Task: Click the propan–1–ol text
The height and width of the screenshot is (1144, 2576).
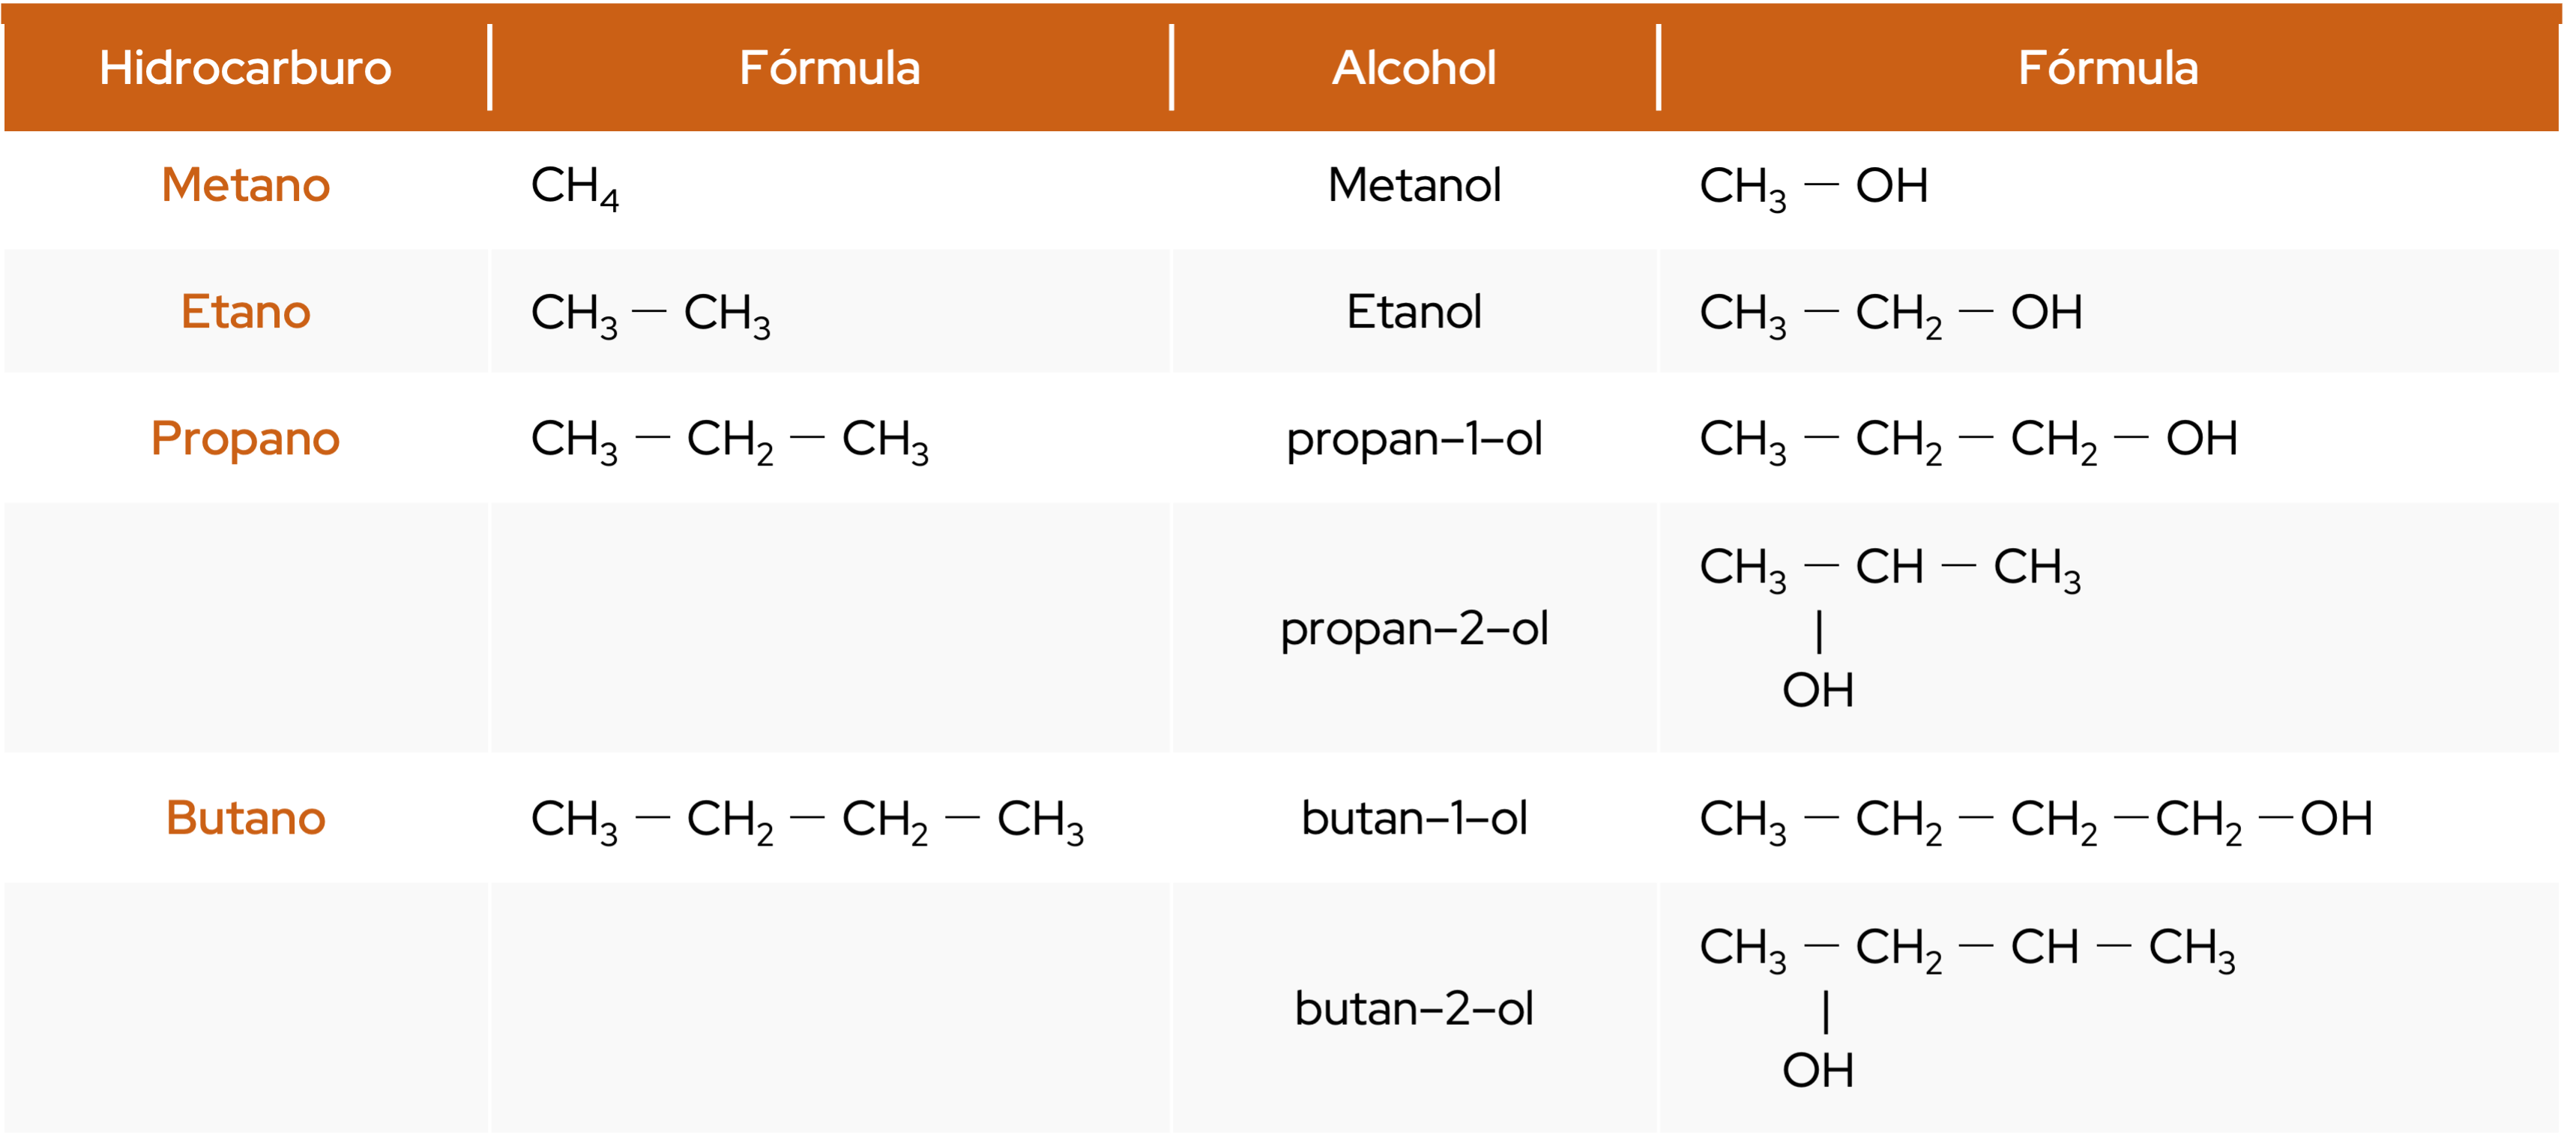Action: tap(1414, 439)
